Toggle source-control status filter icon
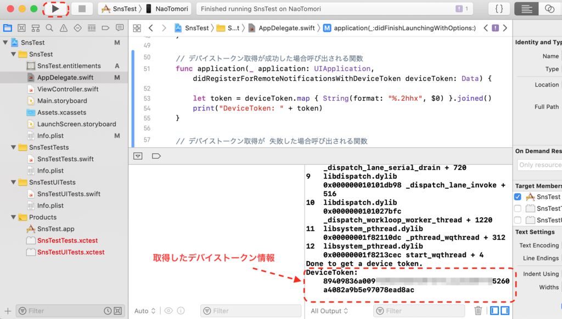 pyautogui.click(x=118, y=311)
